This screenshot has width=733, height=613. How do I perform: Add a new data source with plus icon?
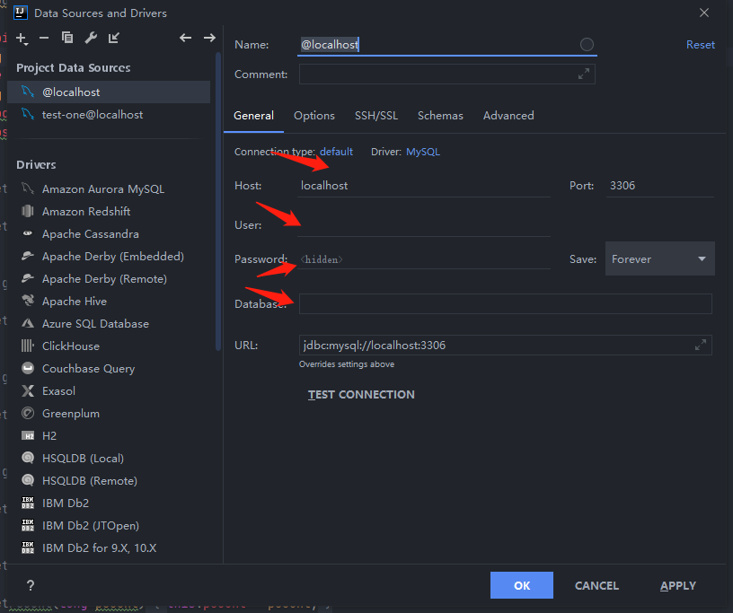pyautogui.click(x=22, y=39)
